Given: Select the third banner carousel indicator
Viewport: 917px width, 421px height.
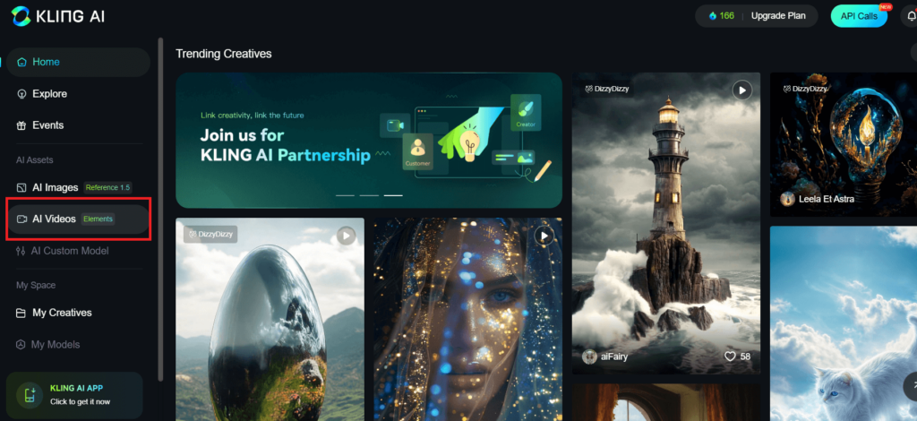Looking at the screenshot, I should (x=393, y=195).
